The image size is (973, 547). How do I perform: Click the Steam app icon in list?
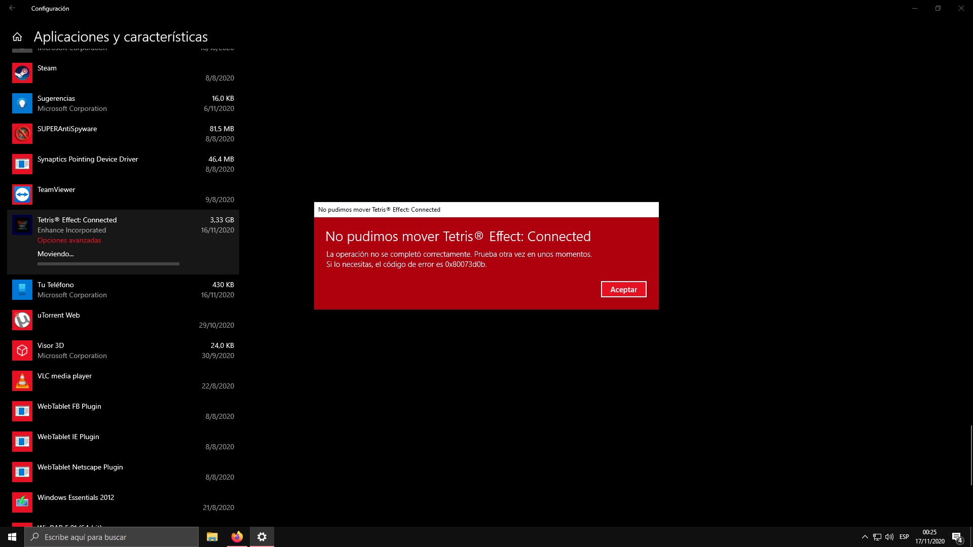click(x=22, y=73)
